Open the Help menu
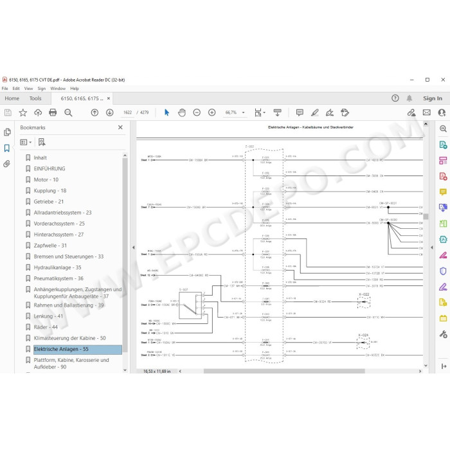This screenshot has height=450, width=450. click(x=75, y=89)
